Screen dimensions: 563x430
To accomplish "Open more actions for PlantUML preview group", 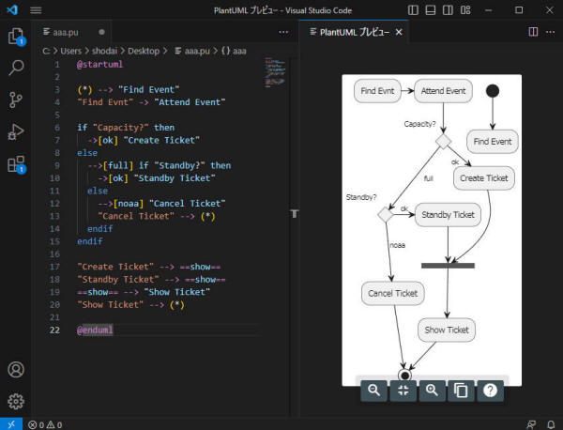I will tap(551, 32).
